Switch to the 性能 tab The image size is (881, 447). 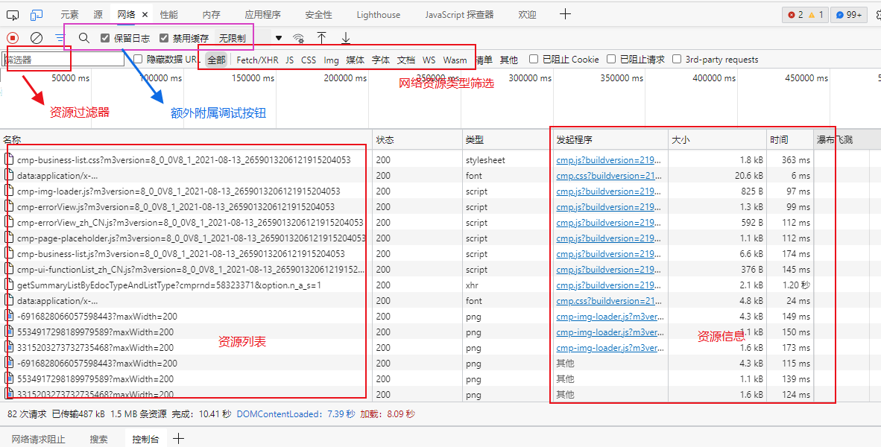pos(169,15)
